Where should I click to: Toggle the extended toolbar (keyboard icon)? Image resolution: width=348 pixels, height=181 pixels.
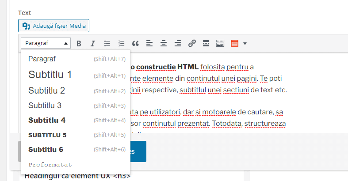220,43
